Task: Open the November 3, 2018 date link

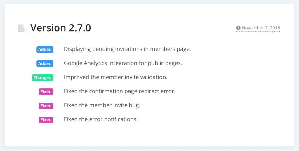Action: 258,28
